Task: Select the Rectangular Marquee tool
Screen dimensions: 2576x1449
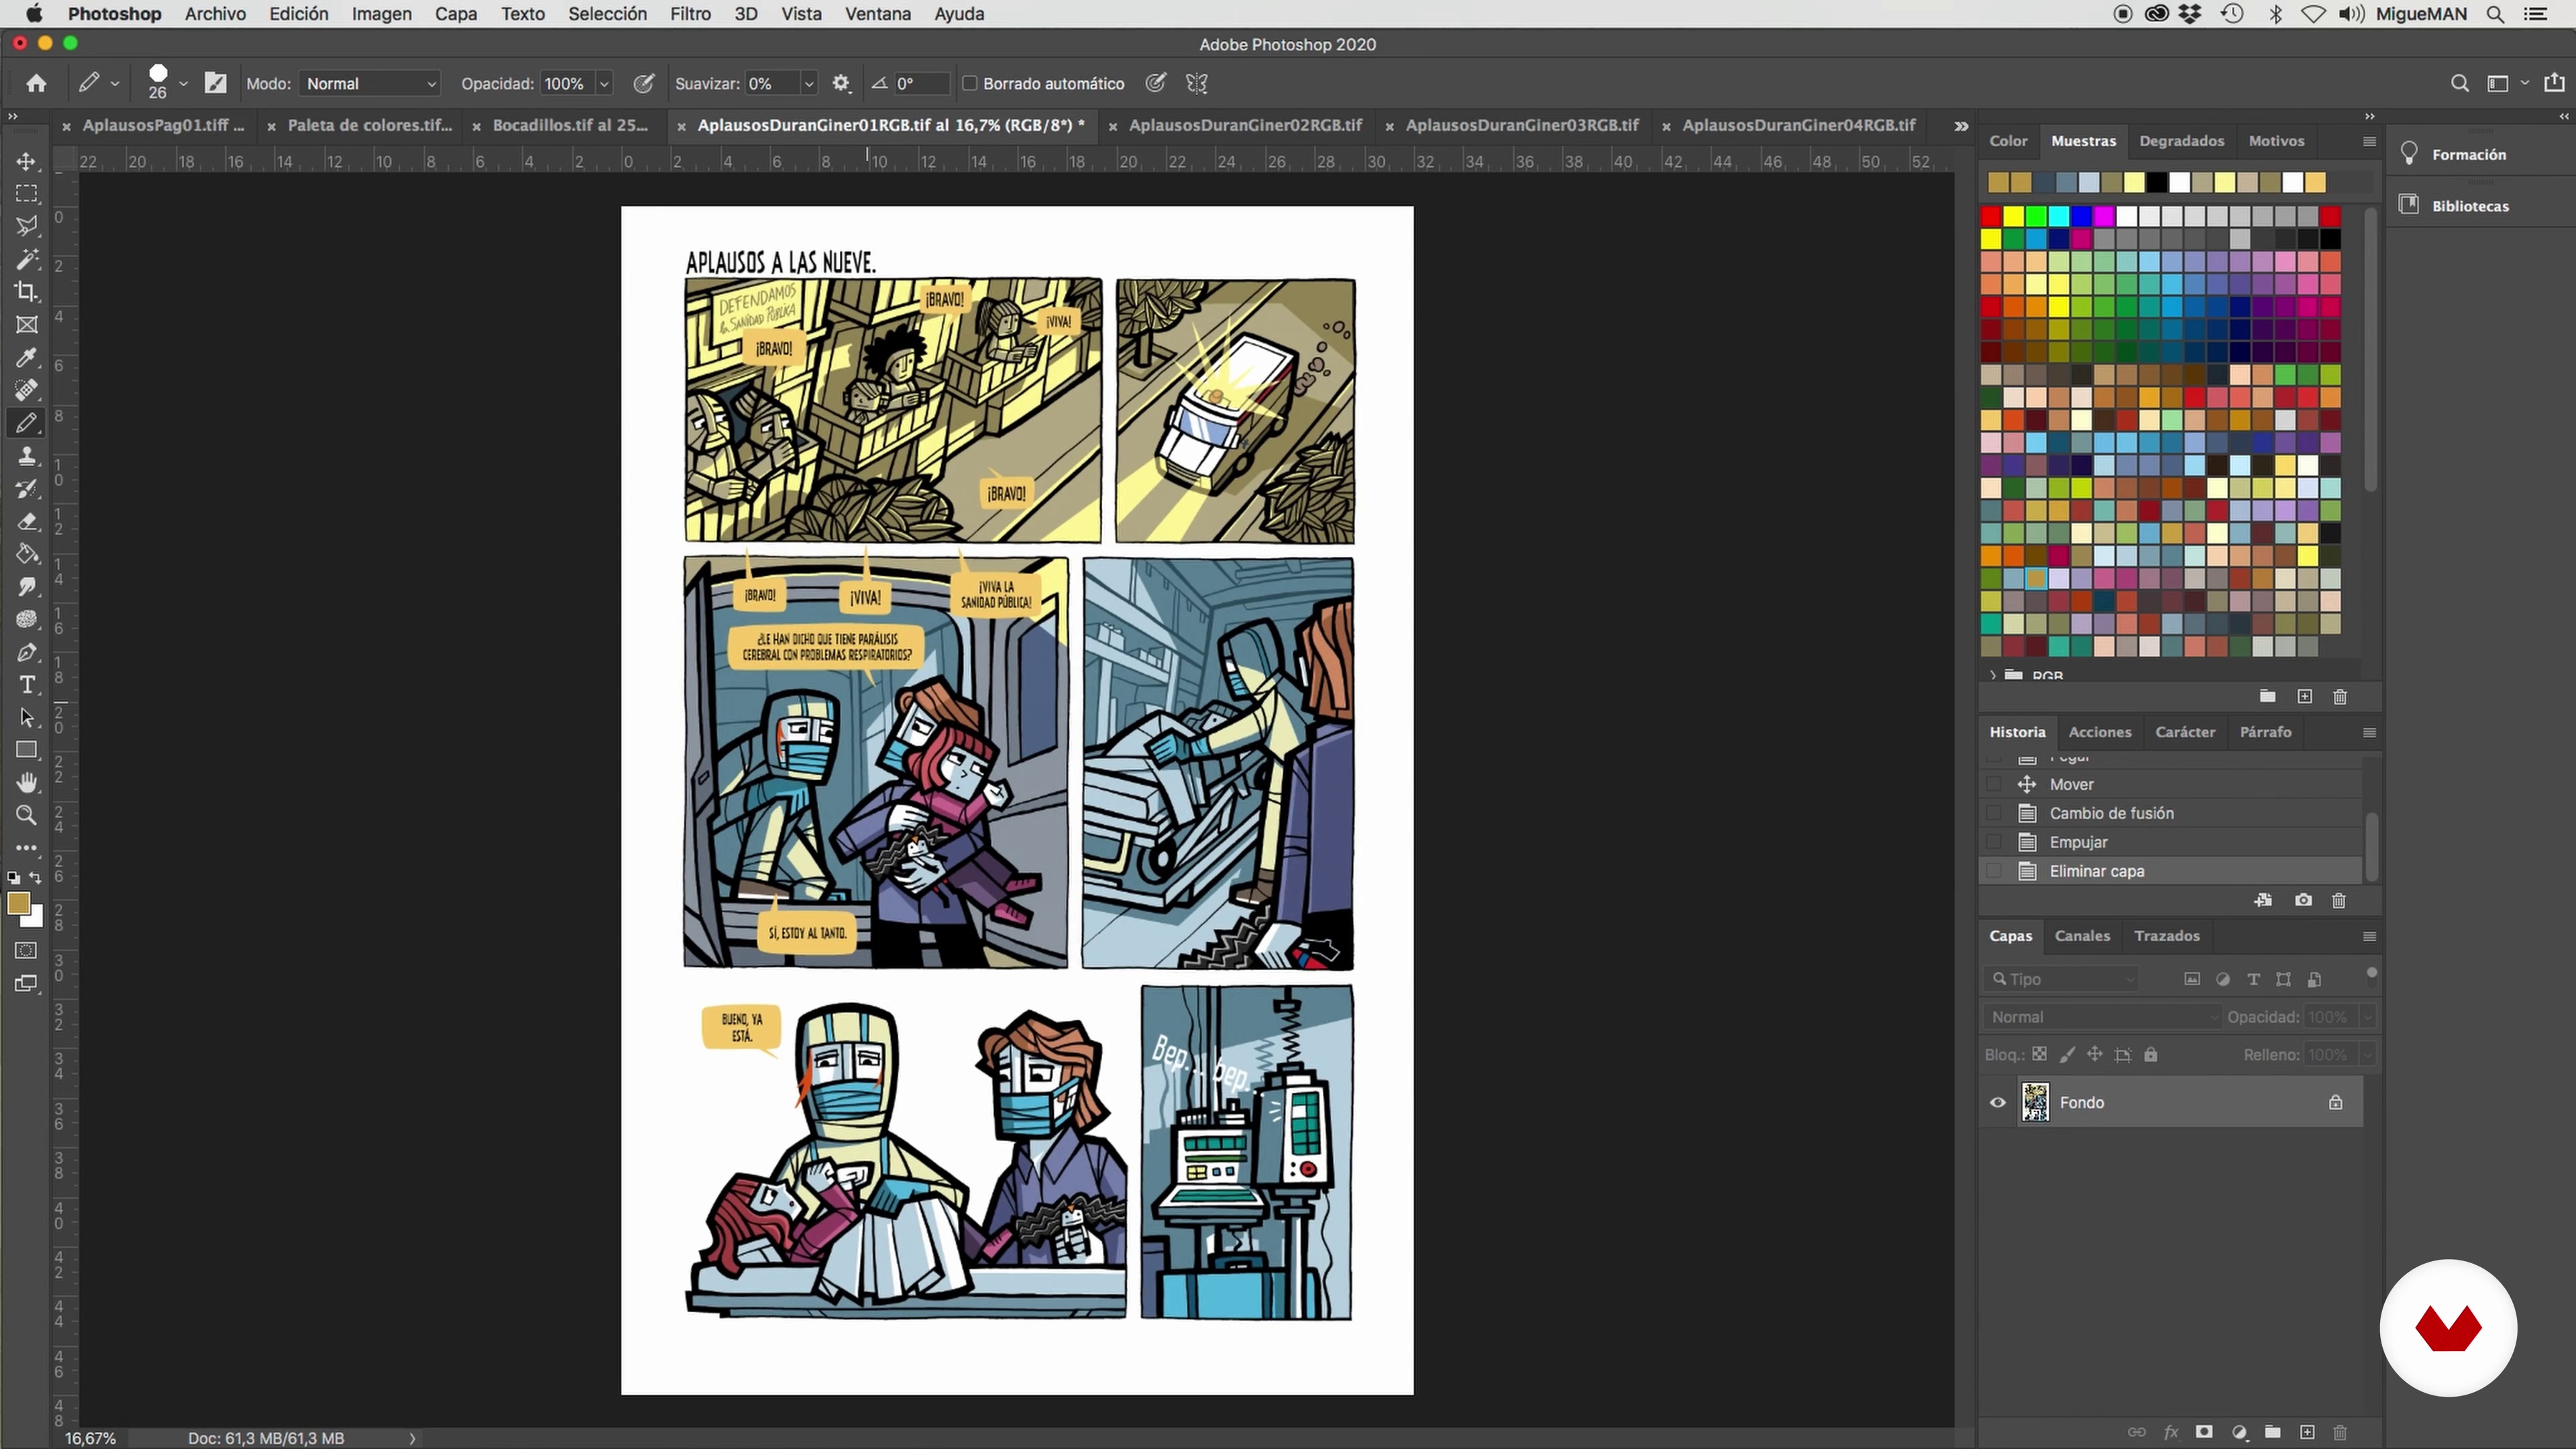Action: [x=27, y=193]
